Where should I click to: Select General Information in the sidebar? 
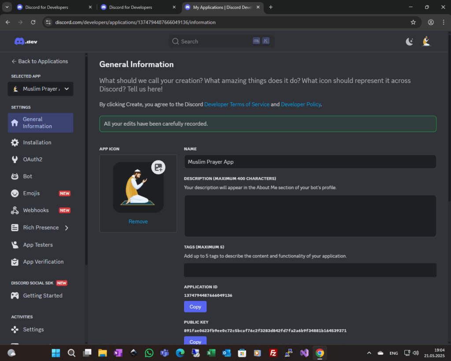point(41,123)
